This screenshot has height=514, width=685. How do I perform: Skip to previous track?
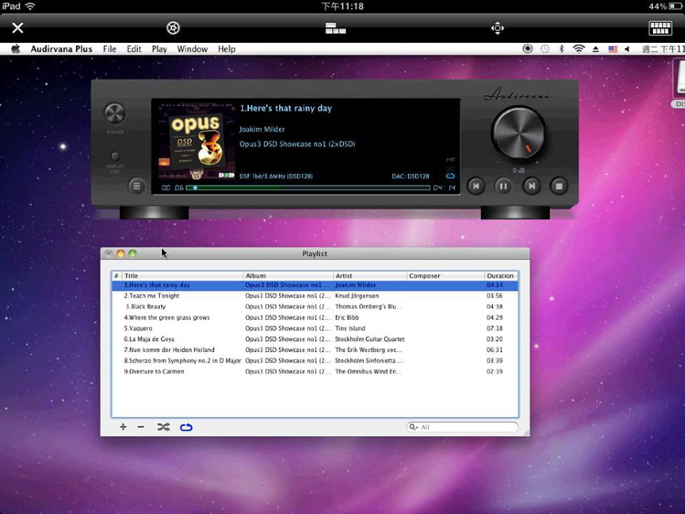click(476, 186)
